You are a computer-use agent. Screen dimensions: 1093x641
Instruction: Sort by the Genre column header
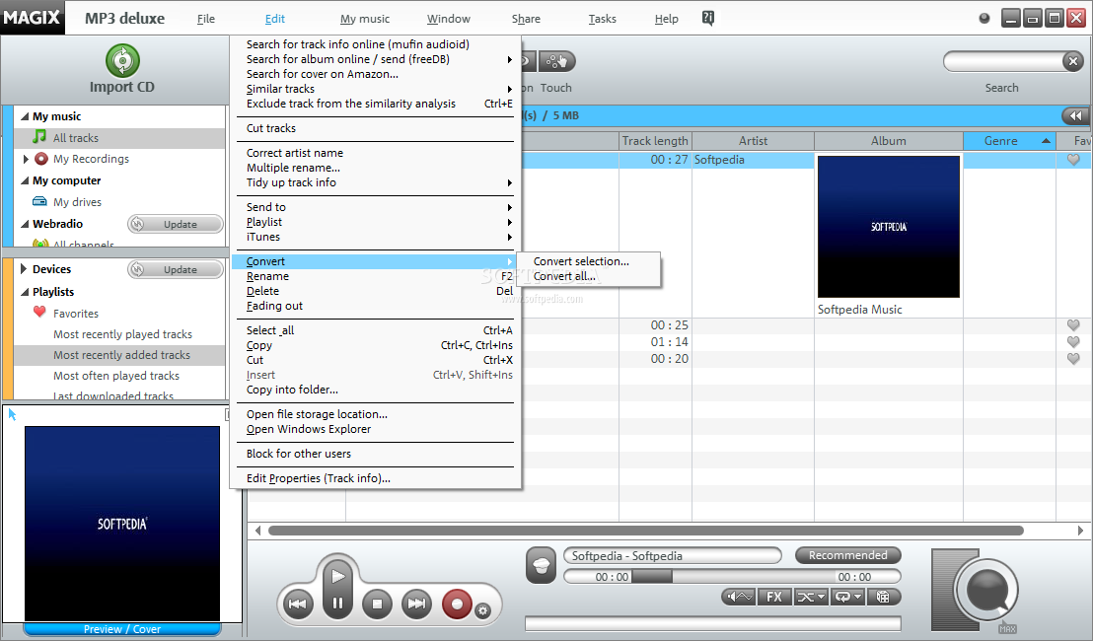tap(1009, 141)
